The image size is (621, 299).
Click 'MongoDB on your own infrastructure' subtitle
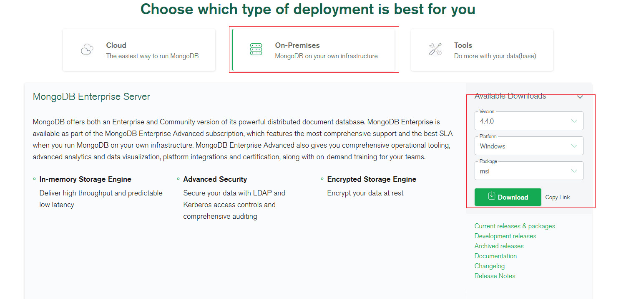pyautogui.click(x=326, y=56)
